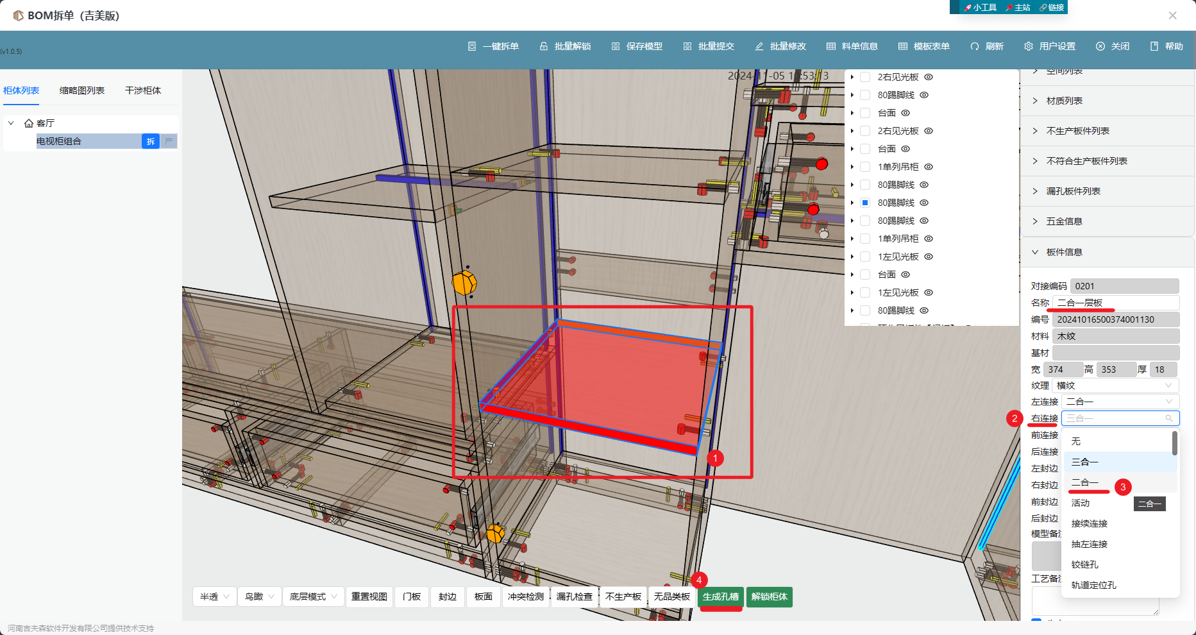The height and width of the screenshot is (635, 1196).
Task: Click the 批量解锁 unlock icon
Action: tap(544, 46)
